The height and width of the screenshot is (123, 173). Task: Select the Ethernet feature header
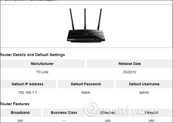(108, 113)
